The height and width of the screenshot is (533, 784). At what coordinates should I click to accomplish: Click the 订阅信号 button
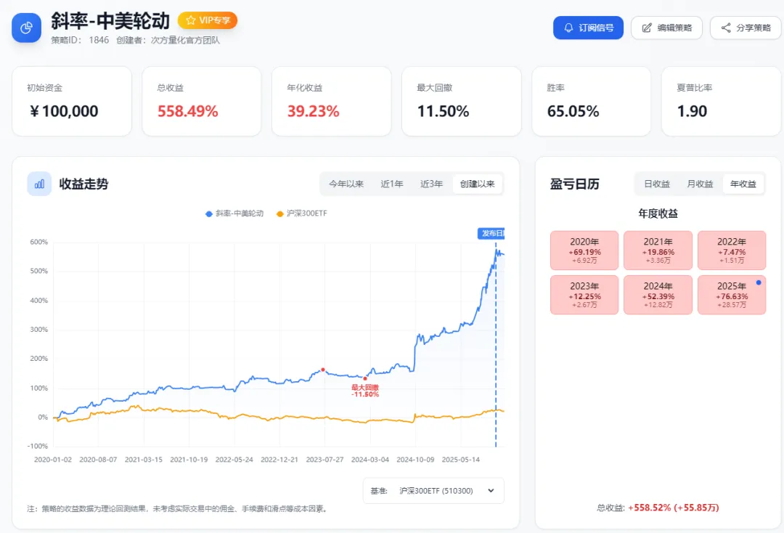(x=588, y=28)
